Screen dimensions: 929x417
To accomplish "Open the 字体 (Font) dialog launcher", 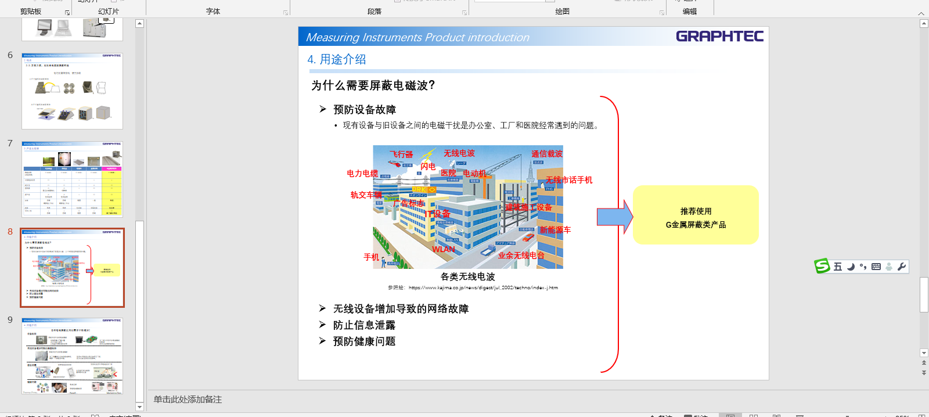I will (286, 13).
